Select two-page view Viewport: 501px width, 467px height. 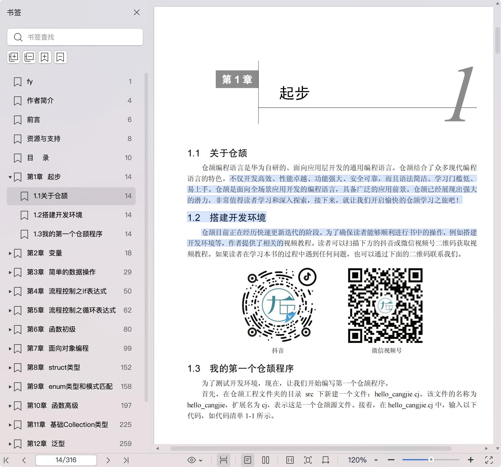[266, 460]
